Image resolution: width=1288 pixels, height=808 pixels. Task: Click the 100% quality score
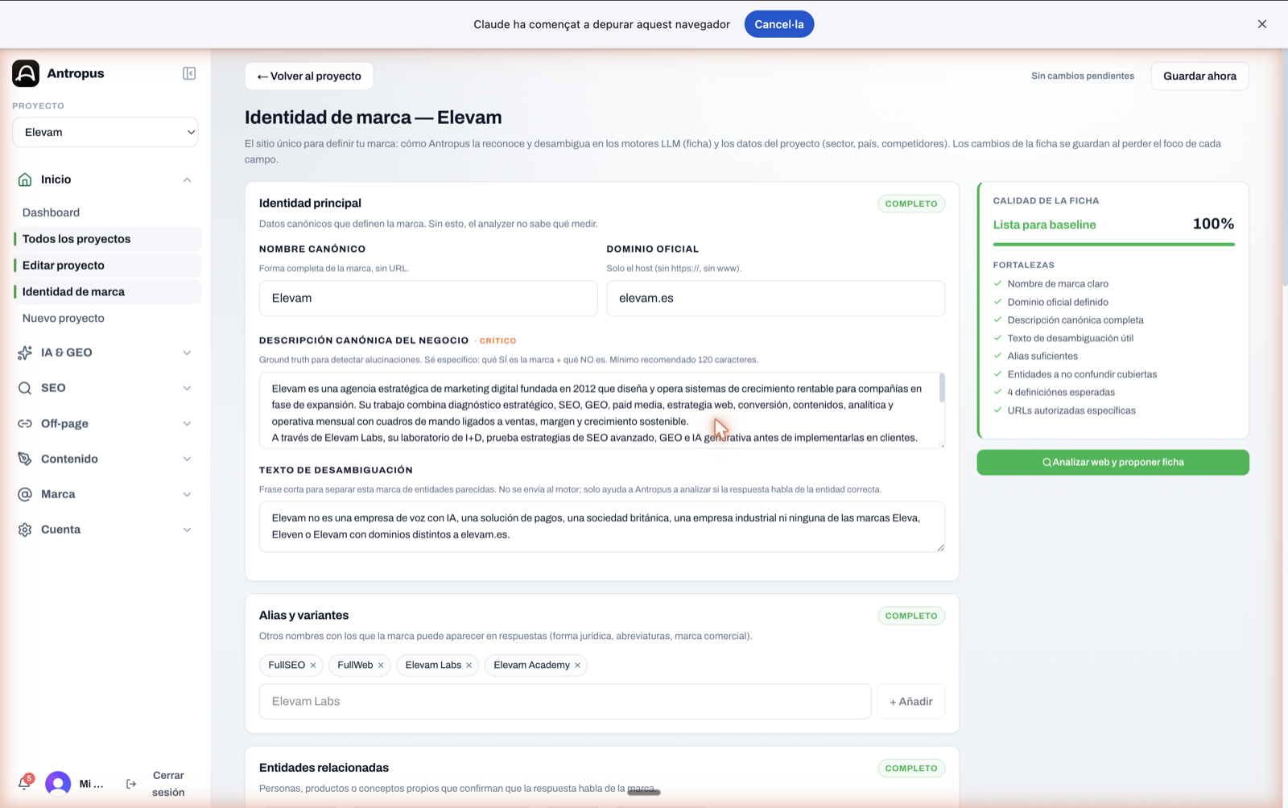tap(1213, 224)
